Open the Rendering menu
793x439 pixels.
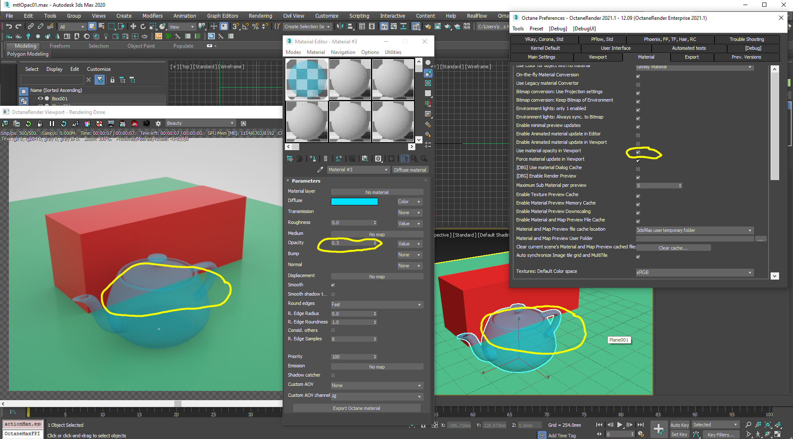(x=260, y=16)
